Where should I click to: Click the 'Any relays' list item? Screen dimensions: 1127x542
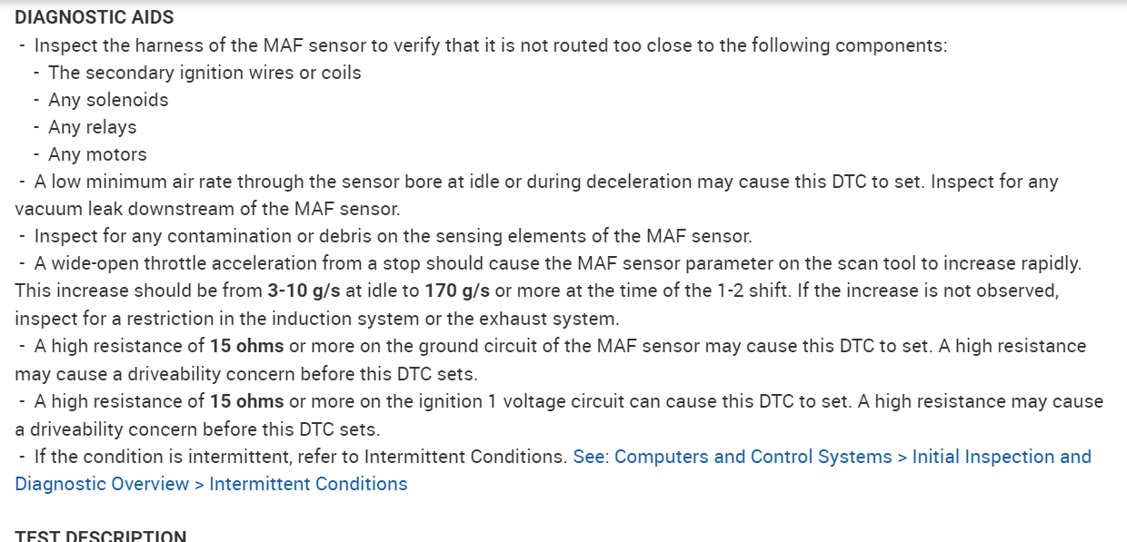[92, 127]
